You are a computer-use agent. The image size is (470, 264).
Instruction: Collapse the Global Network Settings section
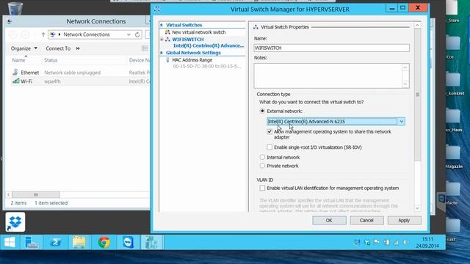162,53
